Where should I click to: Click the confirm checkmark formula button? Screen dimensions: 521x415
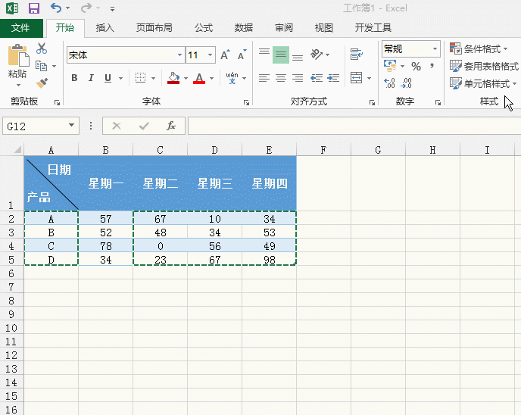(144, 126)
